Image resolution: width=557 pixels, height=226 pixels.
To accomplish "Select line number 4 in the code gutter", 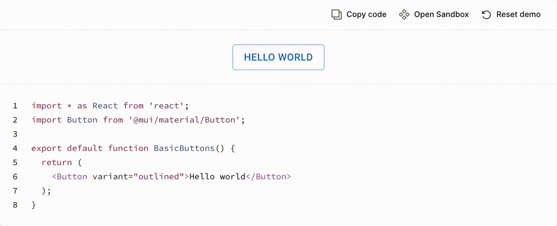I will (x=15, y=148).
